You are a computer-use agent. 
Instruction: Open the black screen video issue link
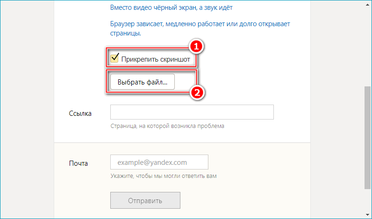[x=172, y=8]
